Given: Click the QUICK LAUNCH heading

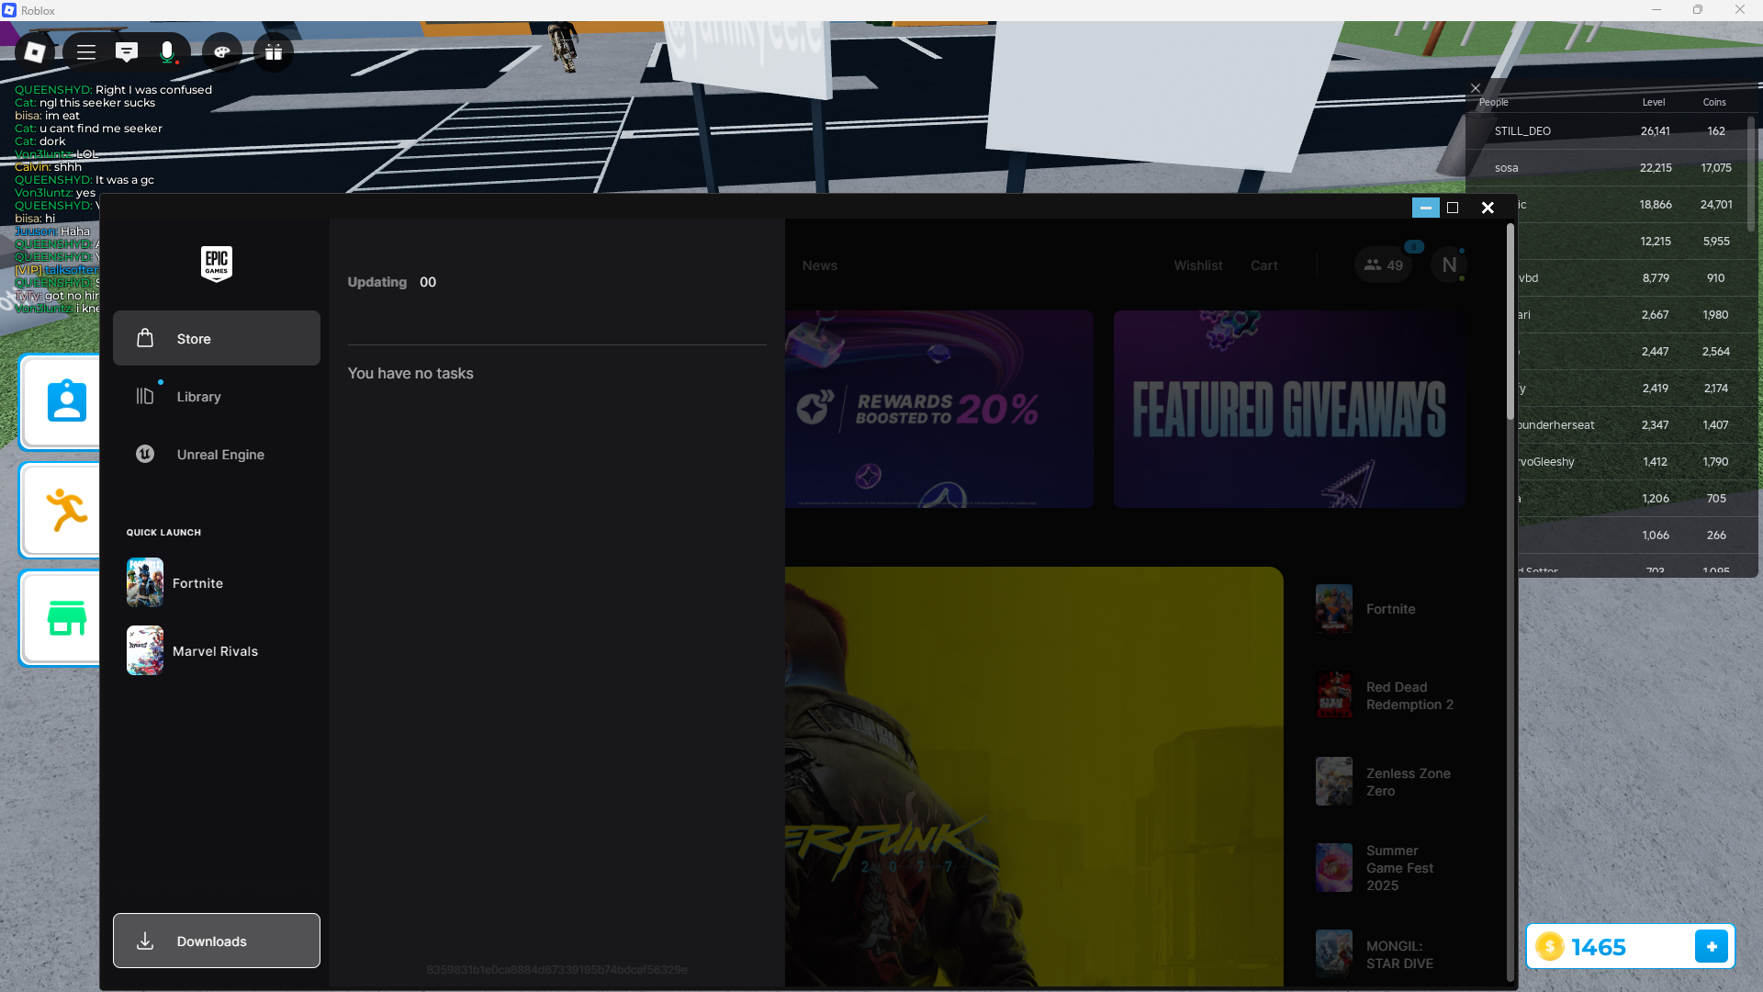Looking at the screenshot, I should [163, 533].
